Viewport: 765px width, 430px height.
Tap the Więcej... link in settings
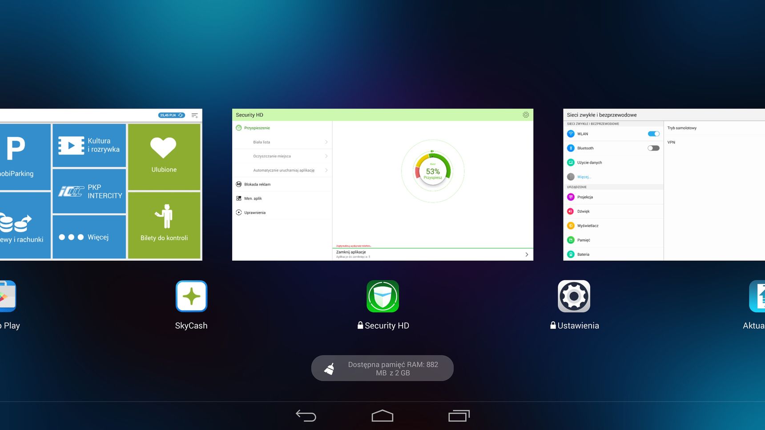coord(584,177)
